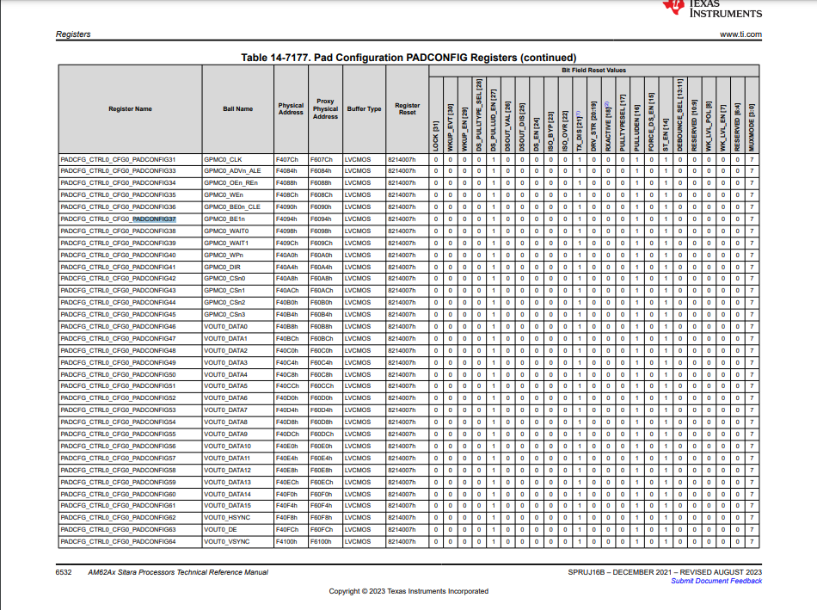The height and width of the screenshot is (610, 817).
Task: Click the table title Table 14-7177
Action: tap(408, 58)
